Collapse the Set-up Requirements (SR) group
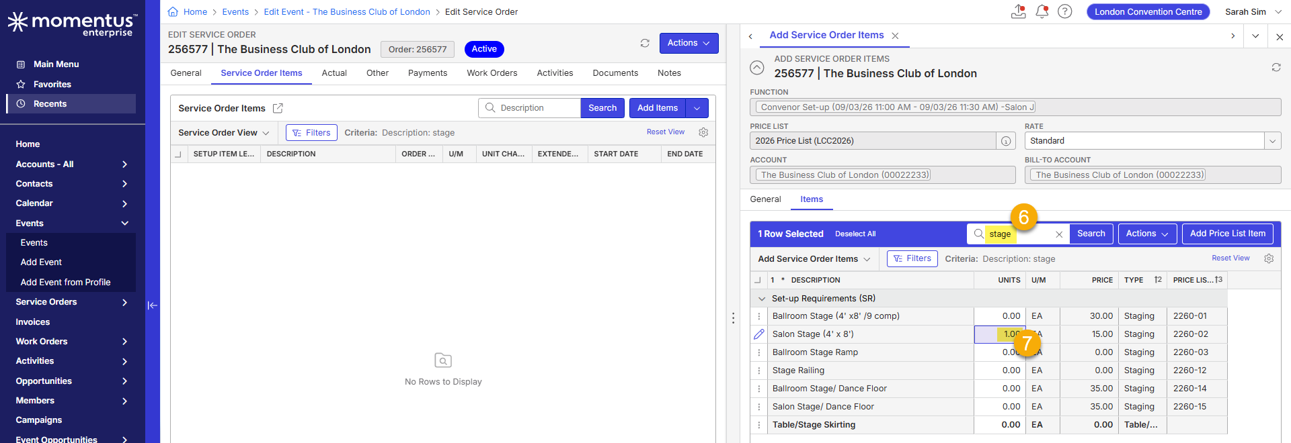Image resolution: width=1291 pixels, height=443 pixels. point(762,299)
